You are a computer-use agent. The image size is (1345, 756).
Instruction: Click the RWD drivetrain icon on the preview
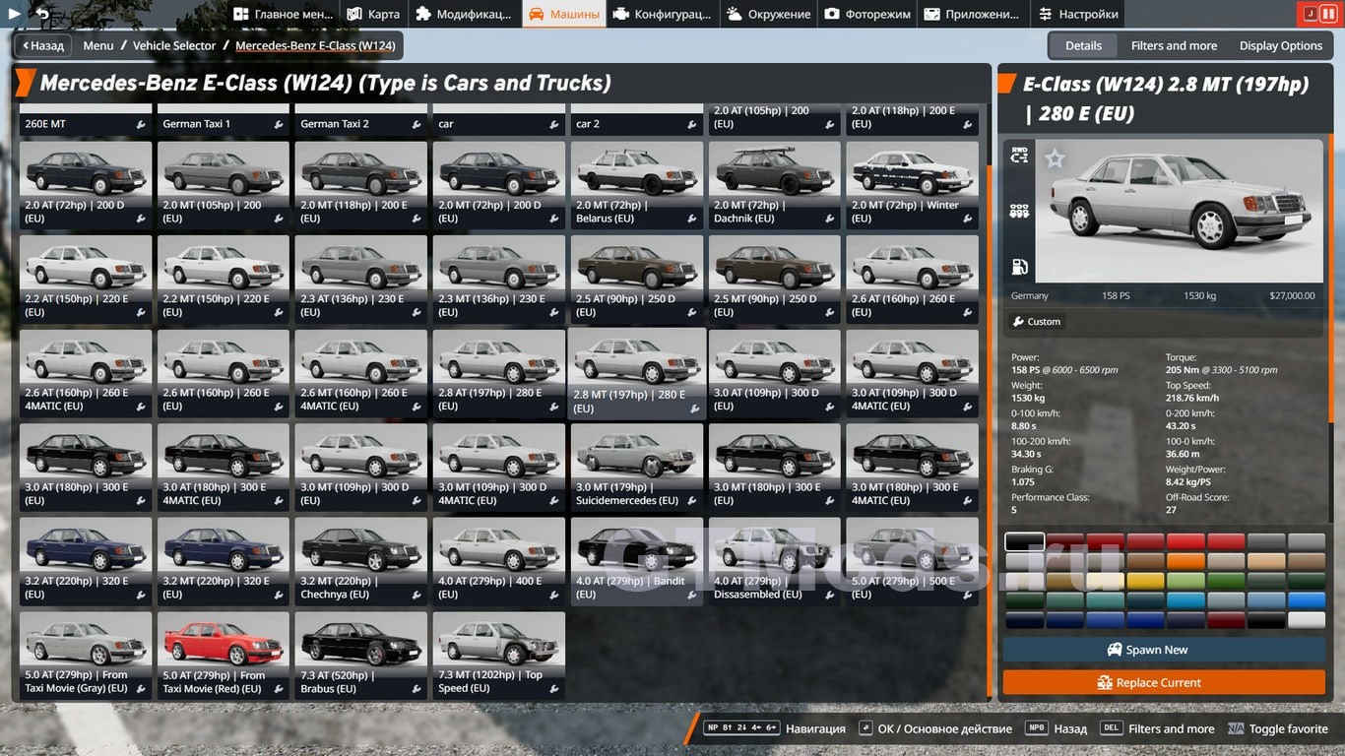tap(1019, 156)
